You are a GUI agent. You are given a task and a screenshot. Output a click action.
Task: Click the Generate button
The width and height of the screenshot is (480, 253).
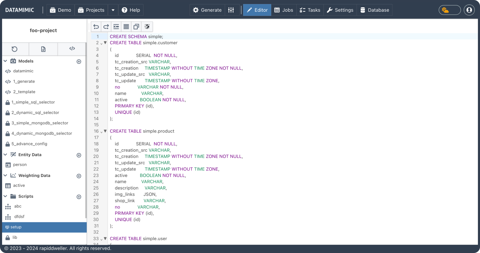click(207, 10)
